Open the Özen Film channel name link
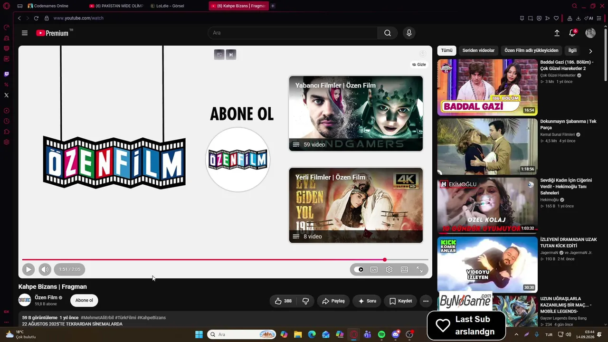 click(46, 297)
